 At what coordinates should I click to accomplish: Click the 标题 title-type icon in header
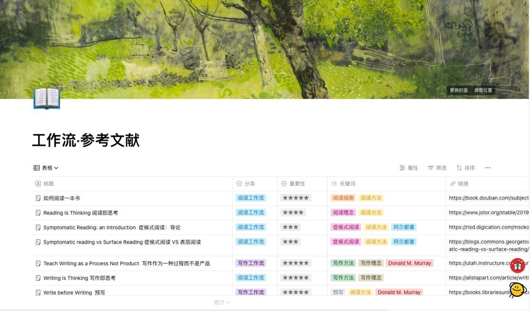(x=38, y=183)
